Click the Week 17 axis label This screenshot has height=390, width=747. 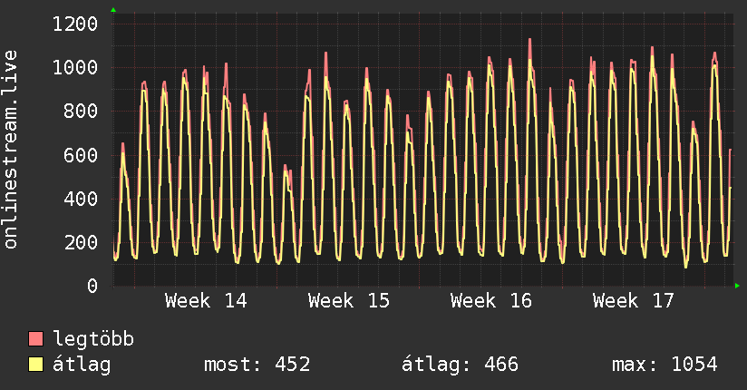pos(634,301)
